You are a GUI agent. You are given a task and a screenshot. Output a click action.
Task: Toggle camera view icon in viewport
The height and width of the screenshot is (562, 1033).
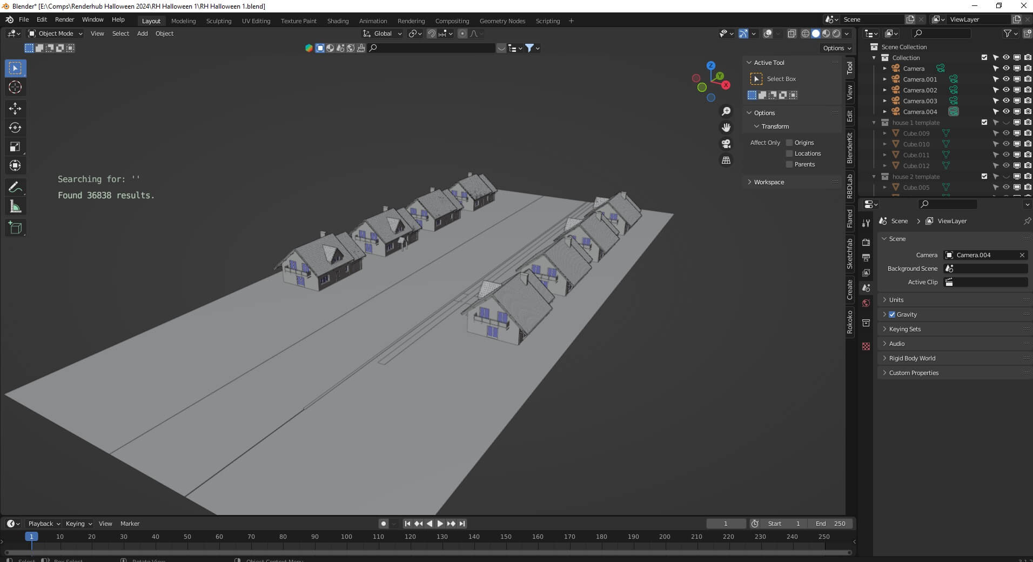point(726,144)
